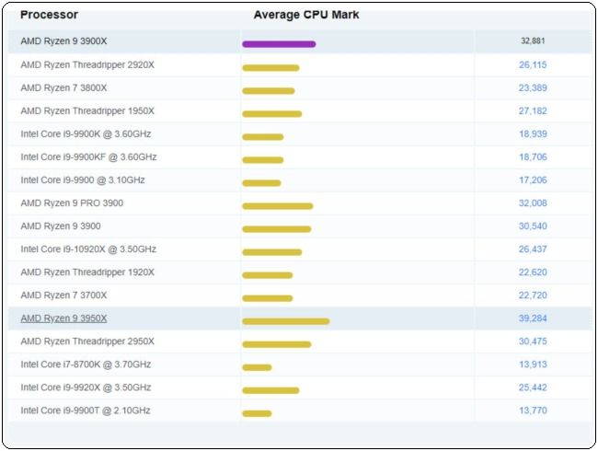Click AMD Ryzen 9 PRO 3900 name
This screenshot has width=598, height=451.
pyautogui.click(x=72, y=203)
